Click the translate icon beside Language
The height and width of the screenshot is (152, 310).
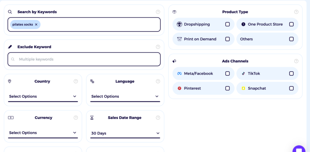coord(92,81)
